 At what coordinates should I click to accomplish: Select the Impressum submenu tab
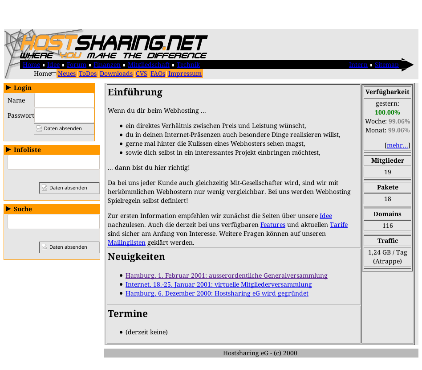click(185, 74)
